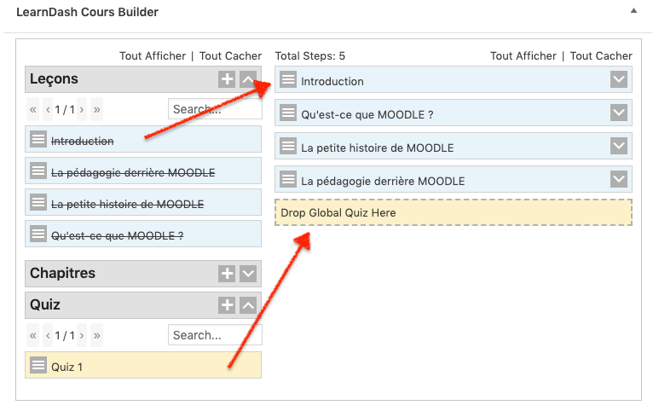The height and width of the screenshot is (411, 659).
Task: Go to previous page of Quiz list
Action: pyautogui.click(x=48, y=335)
